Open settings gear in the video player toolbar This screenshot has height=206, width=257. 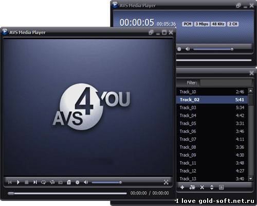tap(78, 182)
